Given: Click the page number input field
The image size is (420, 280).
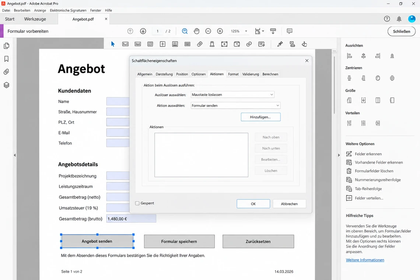Looking at the screenshot, I should click(x=158, y=31).
